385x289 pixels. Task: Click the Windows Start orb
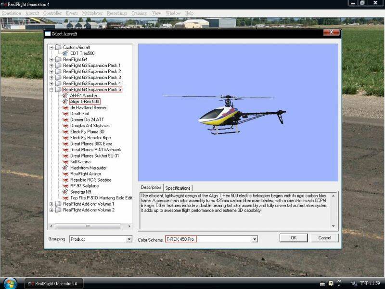click(10, 283)
